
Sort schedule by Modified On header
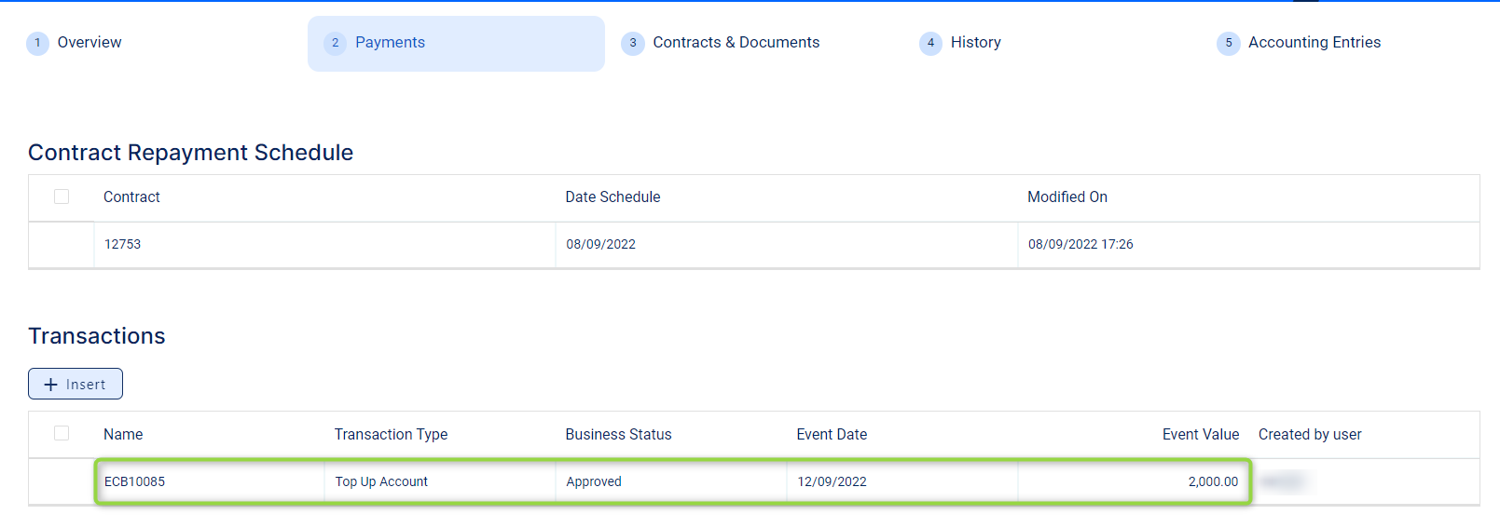pos(1067,197)
